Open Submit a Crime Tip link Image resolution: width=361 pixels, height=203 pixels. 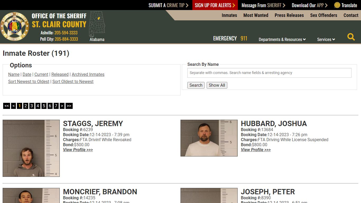click(168, 5)
